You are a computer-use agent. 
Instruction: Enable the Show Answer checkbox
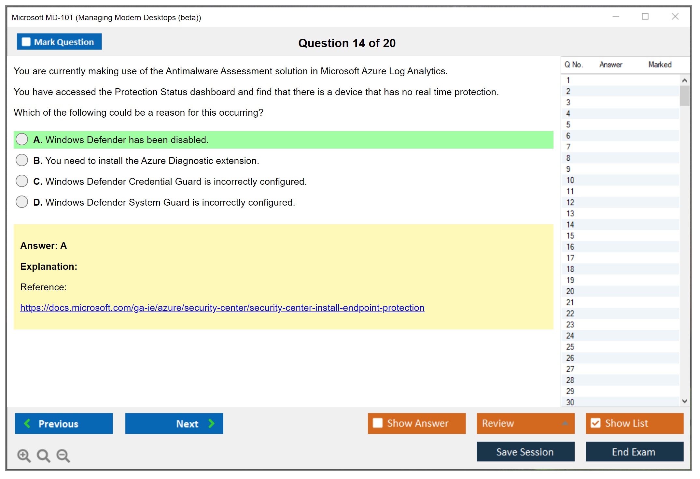[378, 423]
